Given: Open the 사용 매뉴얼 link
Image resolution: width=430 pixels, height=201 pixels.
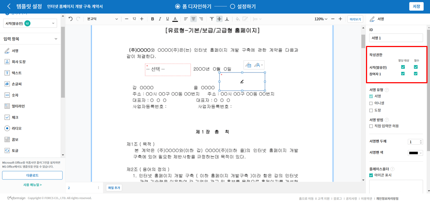Looking at the screenshot, I should coord(32,185).
